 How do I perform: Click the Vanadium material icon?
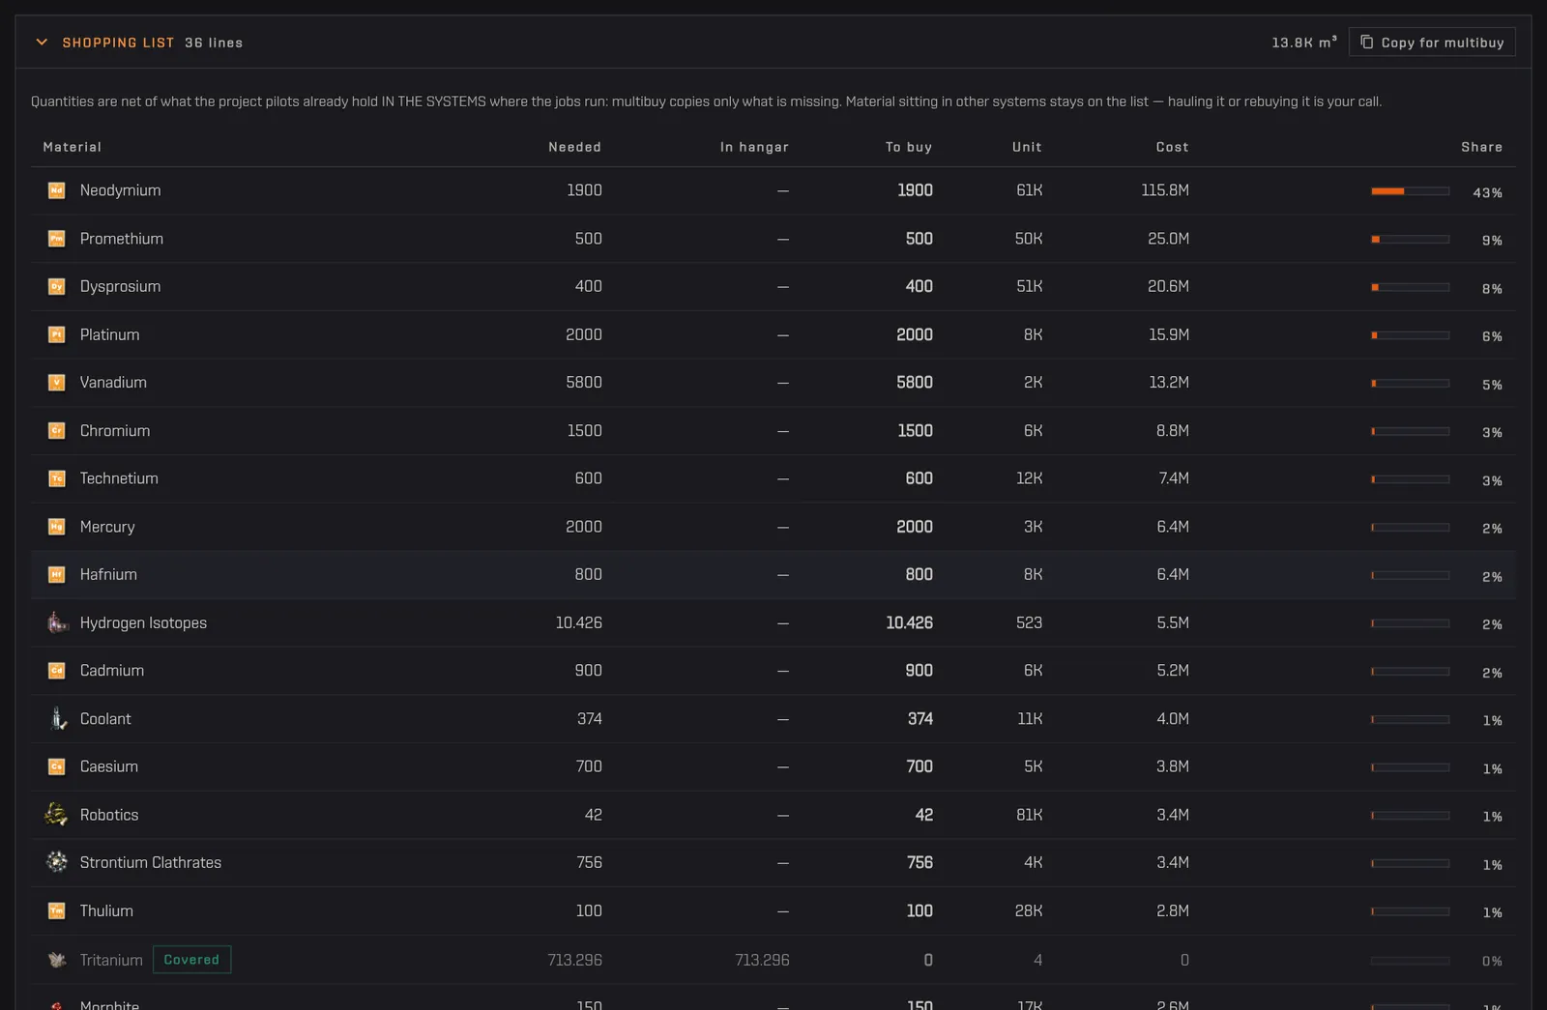tap(57, 383)
